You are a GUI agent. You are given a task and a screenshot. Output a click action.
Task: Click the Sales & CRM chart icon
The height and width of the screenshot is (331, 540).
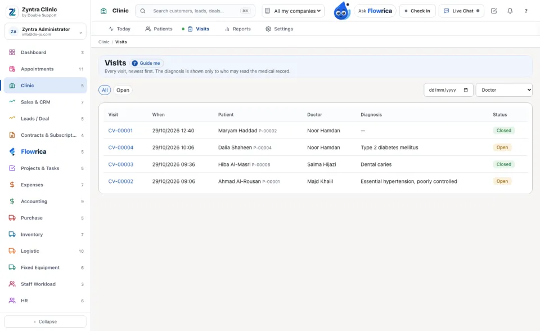tap(12, 102)
